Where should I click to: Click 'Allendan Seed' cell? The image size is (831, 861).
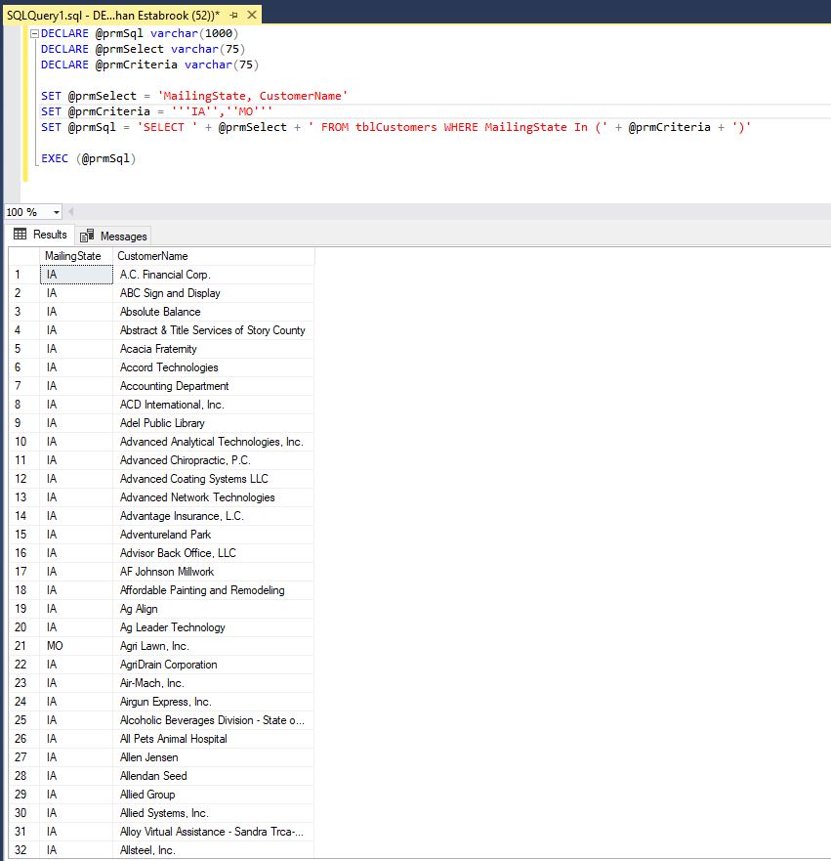[214, 776]
